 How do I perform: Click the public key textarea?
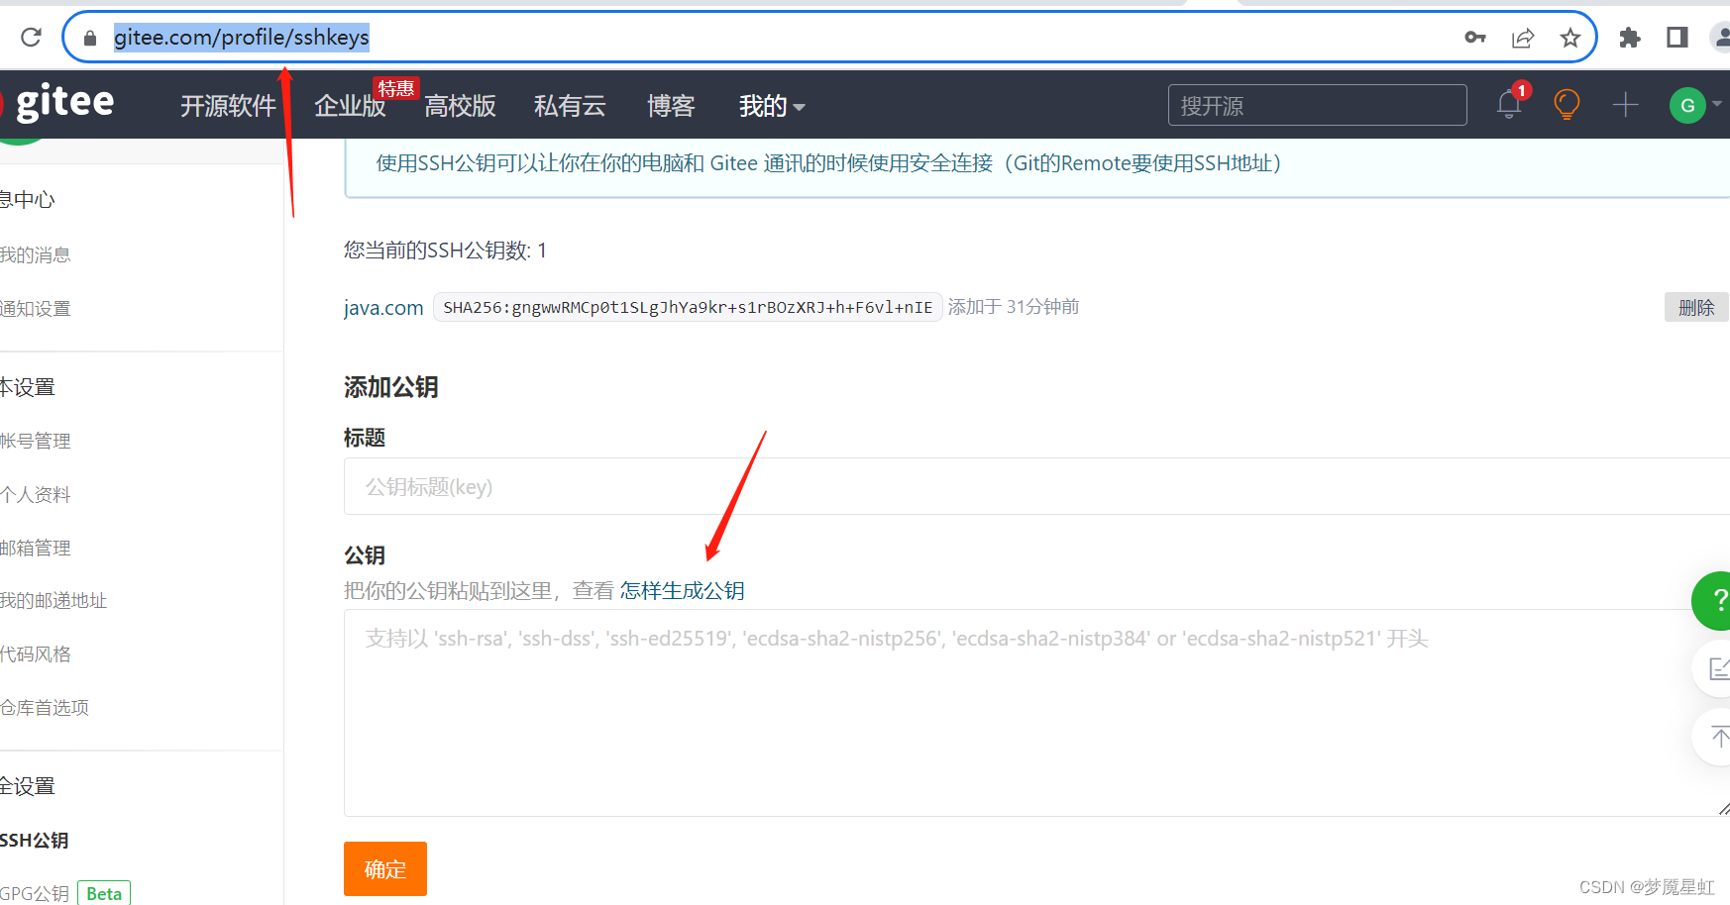[1036, 713]
